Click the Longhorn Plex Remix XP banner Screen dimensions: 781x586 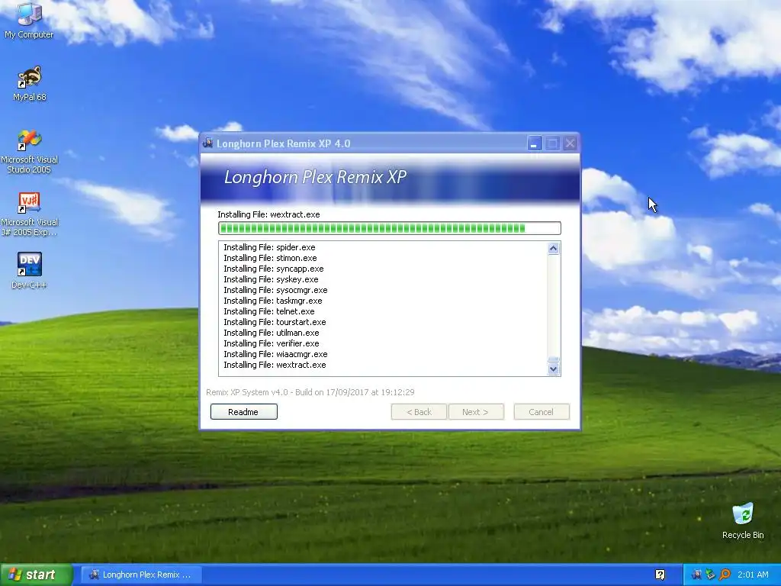click(390, 178)
